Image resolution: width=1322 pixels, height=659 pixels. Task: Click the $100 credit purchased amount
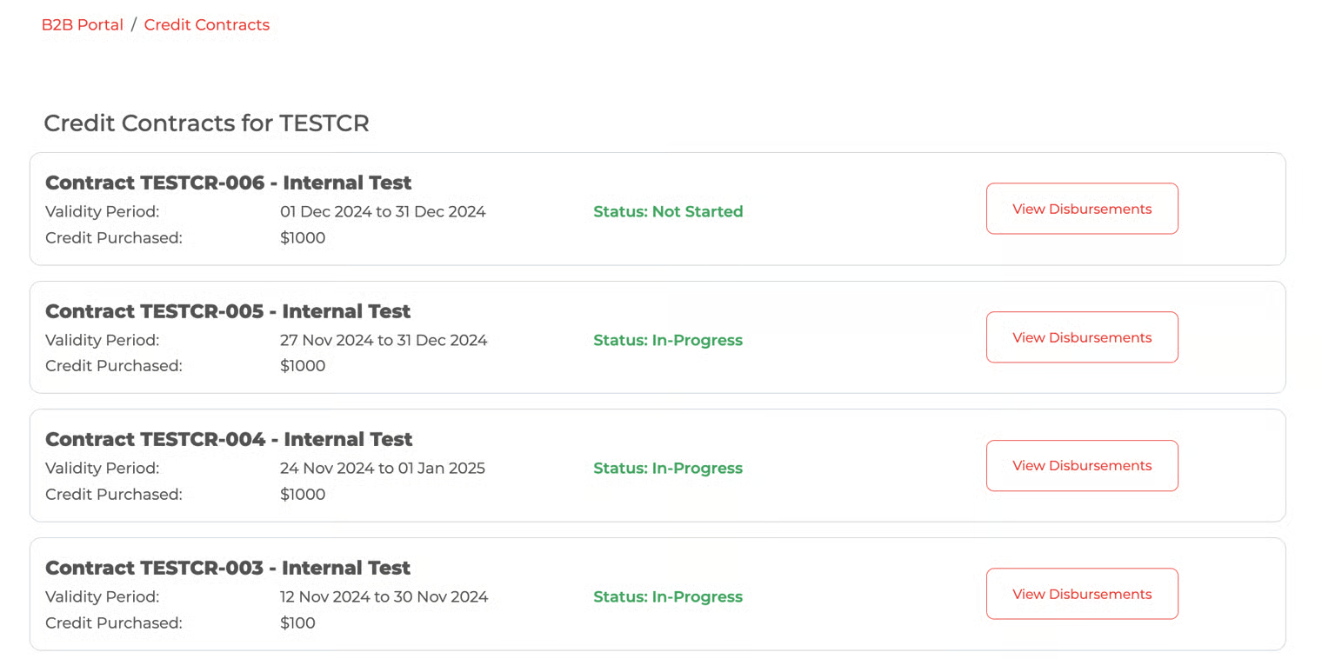pos(297,622)
